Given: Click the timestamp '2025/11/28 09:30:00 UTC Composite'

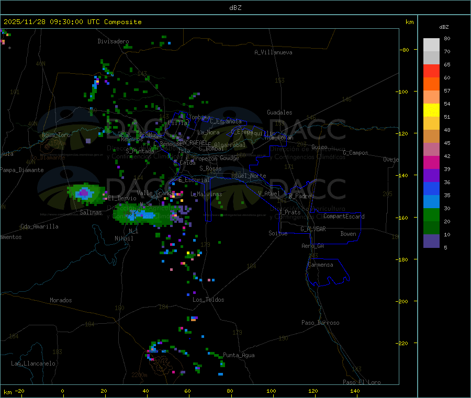Looking at the screenshot, I should 72,22.
